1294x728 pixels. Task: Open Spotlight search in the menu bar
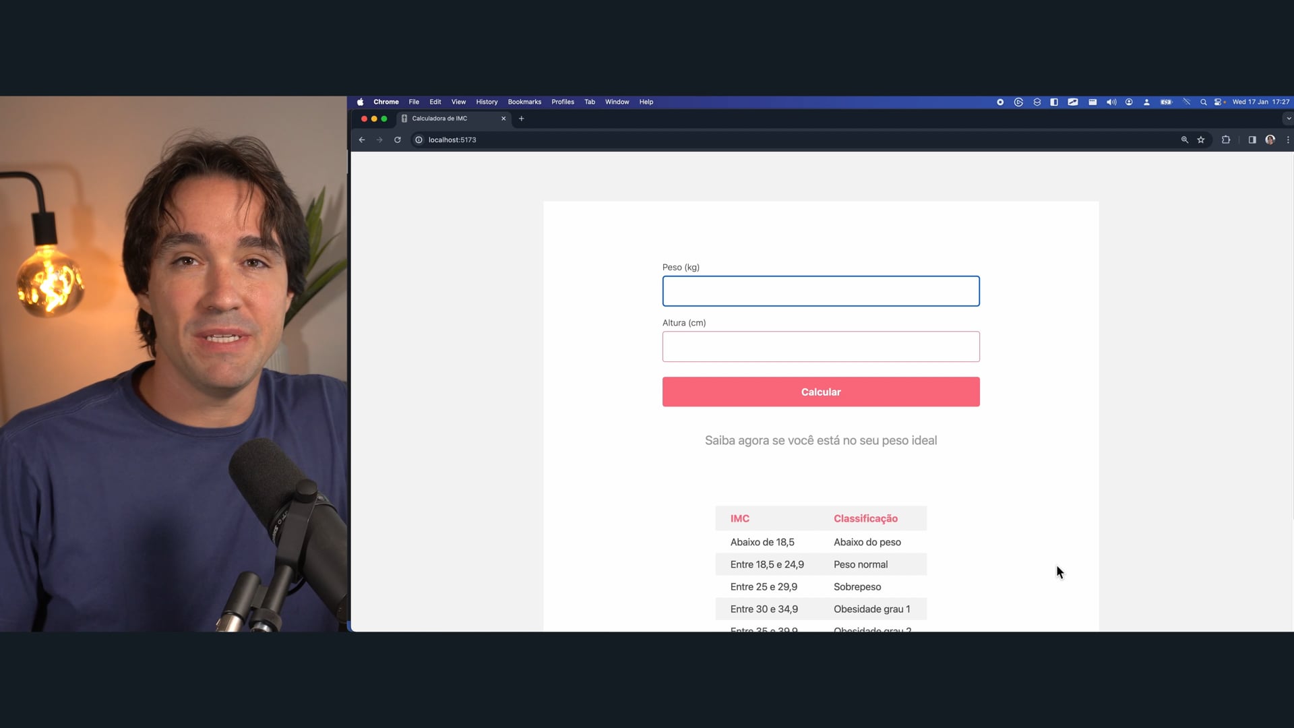tap(1203, 102)
